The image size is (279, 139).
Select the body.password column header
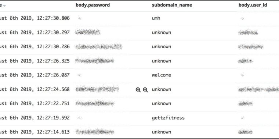[93, 5]
